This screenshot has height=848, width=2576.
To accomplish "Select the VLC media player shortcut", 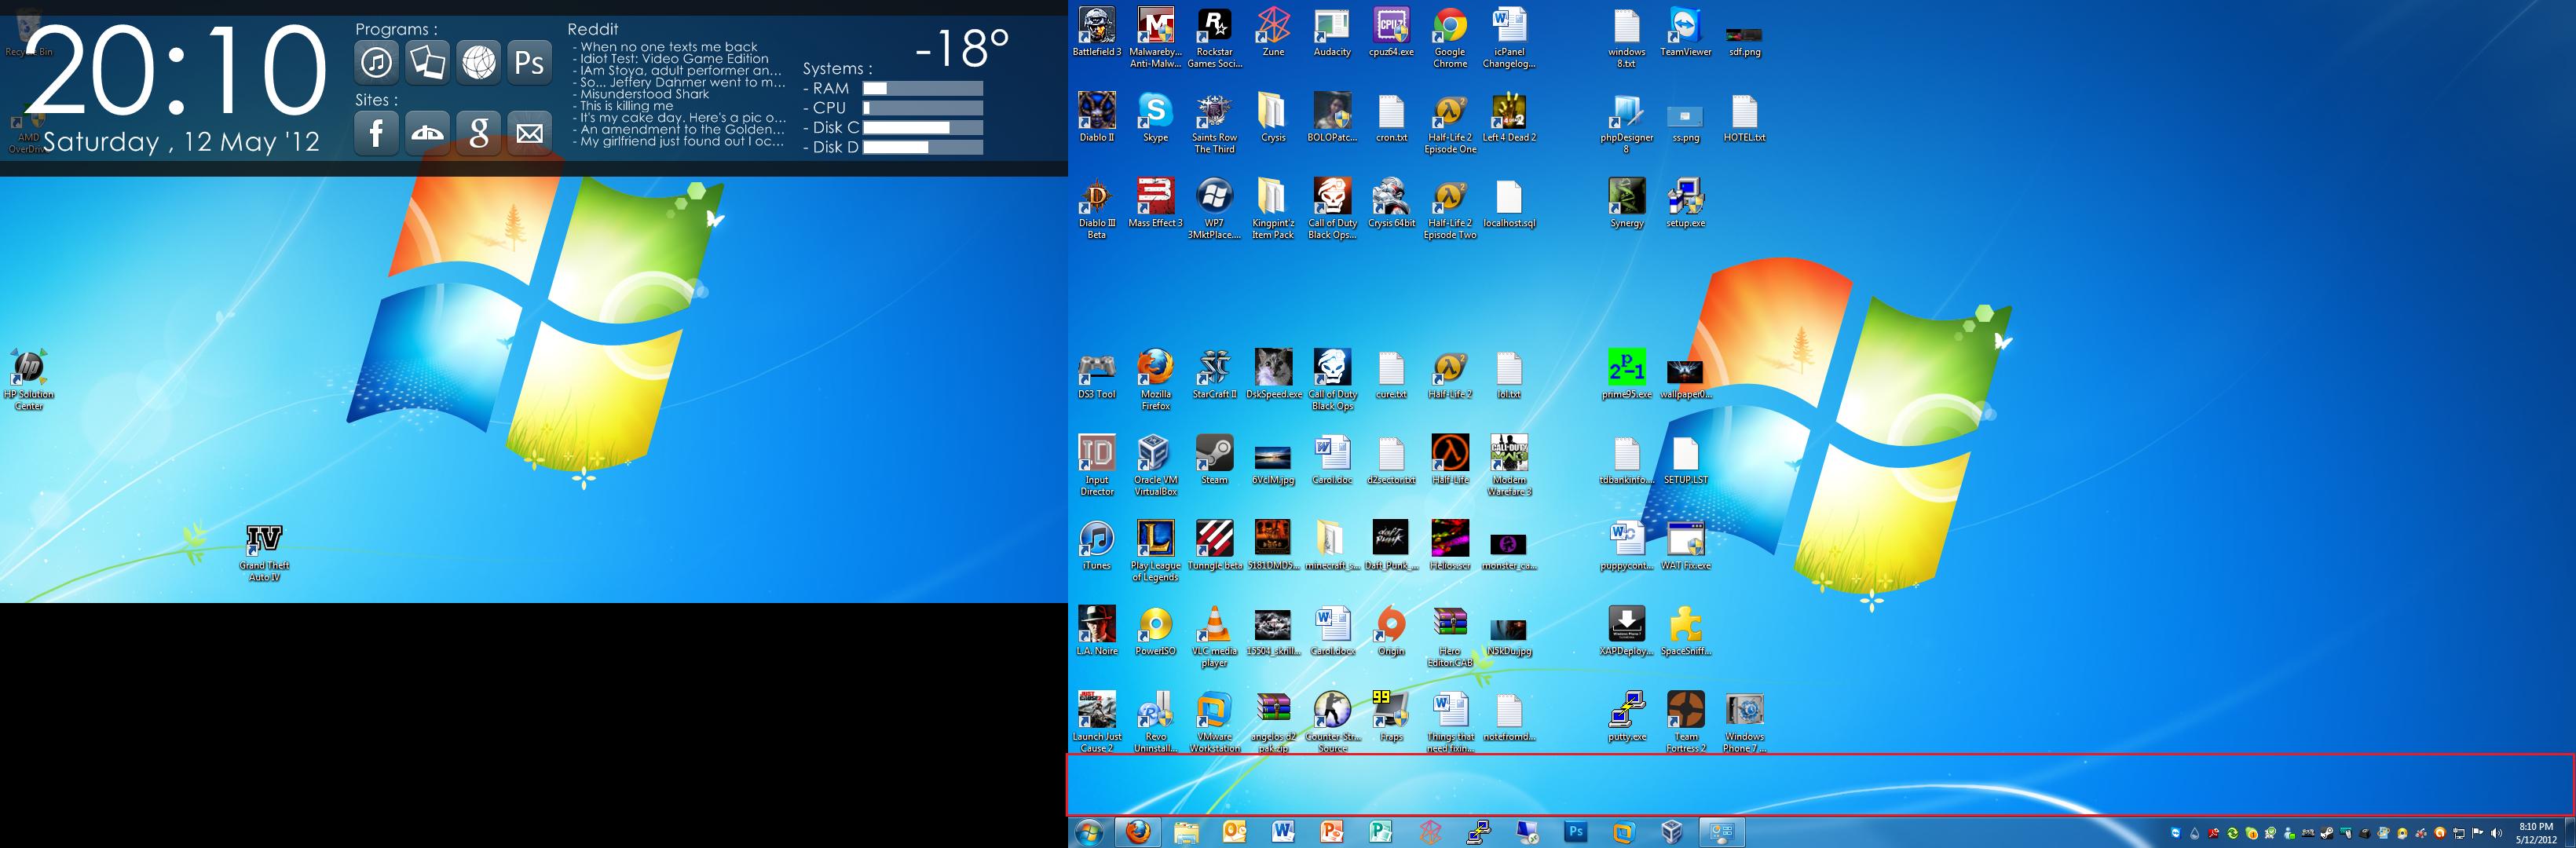I will point(1214,637).
